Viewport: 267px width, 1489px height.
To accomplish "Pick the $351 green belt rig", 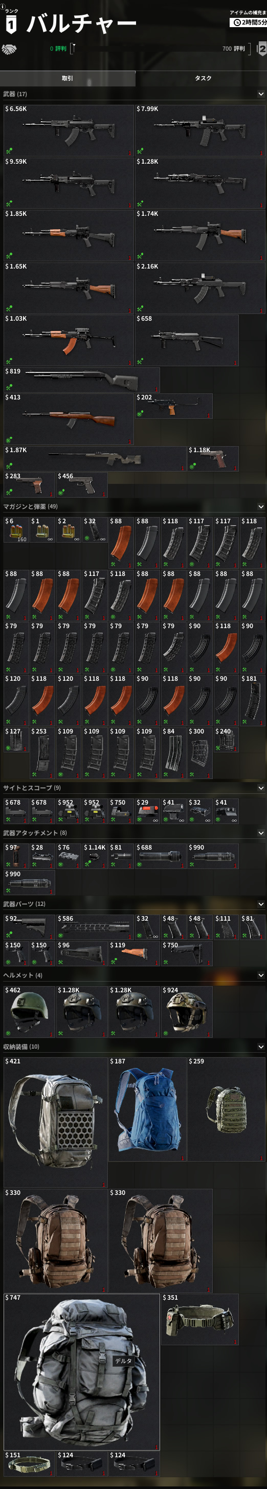I will point(199,1320).
